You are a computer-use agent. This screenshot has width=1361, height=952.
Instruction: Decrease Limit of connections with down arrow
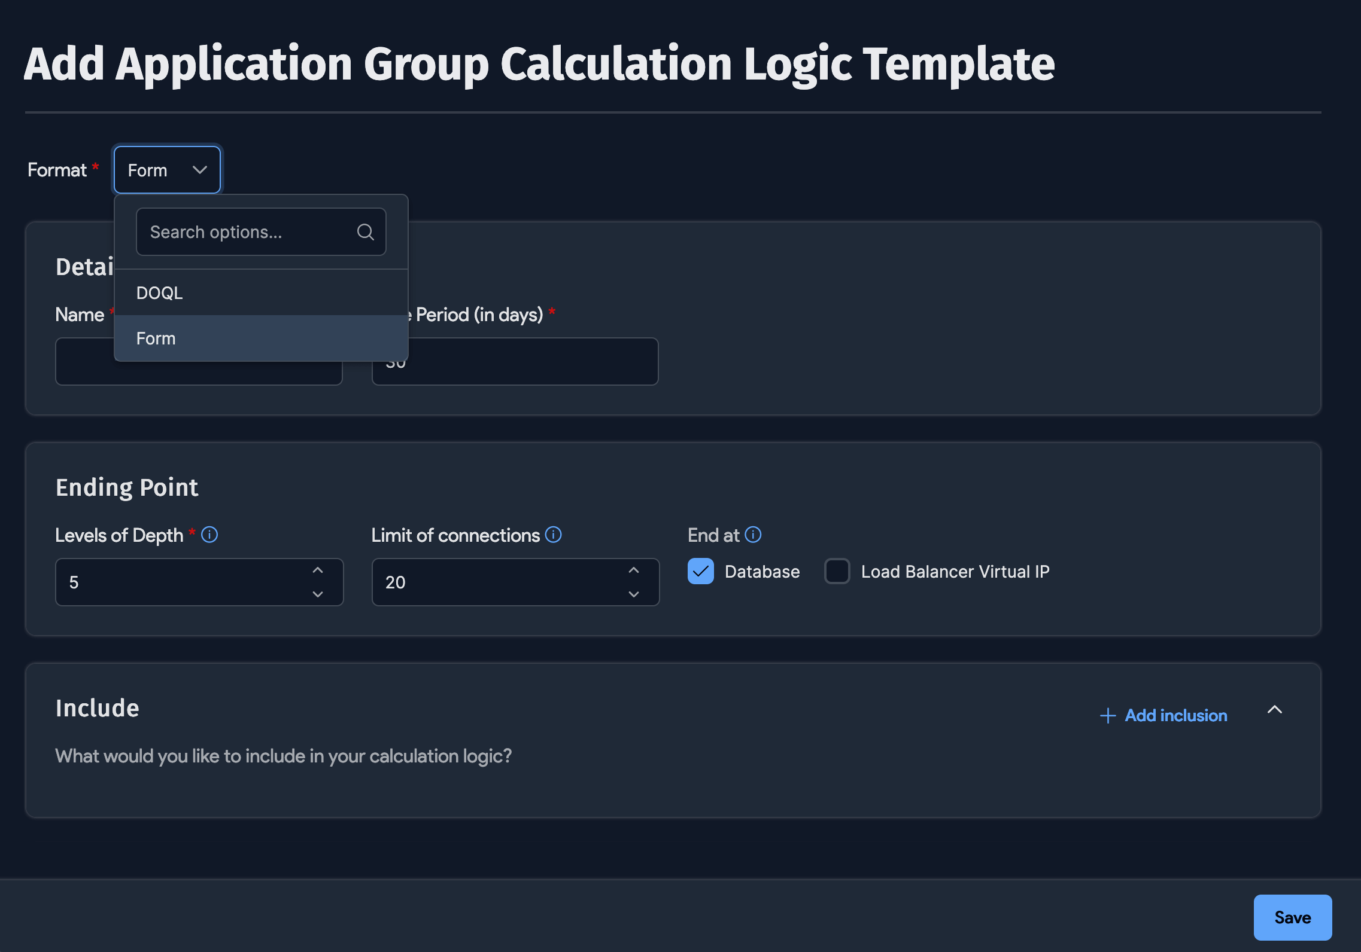click(634, 594)
